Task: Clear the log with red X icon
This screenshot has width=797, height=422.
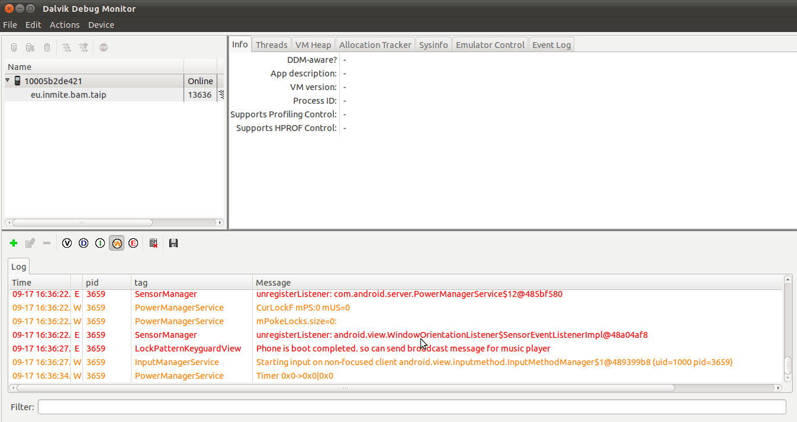Action: (x=153, y=243)
